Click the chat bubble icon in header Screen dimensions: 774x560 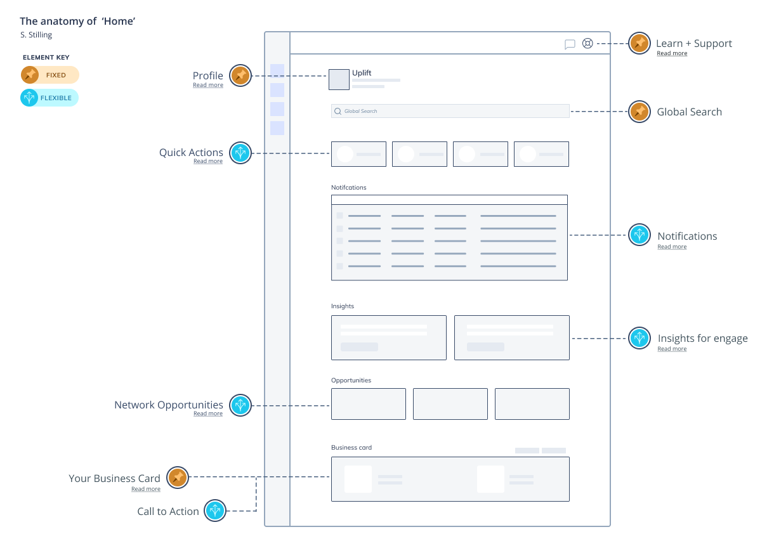[x=570, y=44]
